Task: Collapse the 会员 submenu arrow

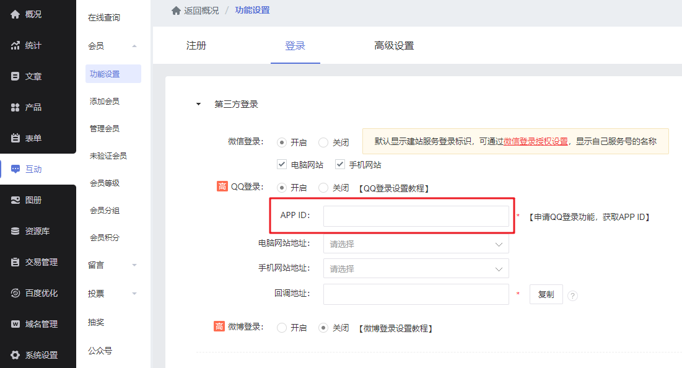Action: [x=134, y=46]
